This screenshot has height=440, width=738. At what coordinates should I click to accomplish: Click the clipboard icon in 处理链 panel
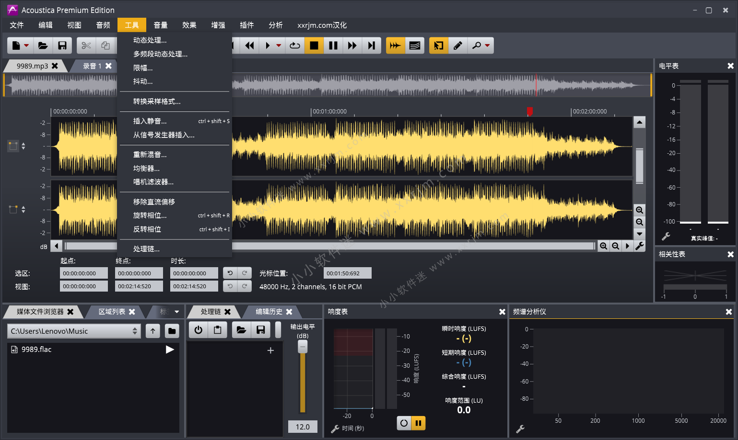coord(218,330)
